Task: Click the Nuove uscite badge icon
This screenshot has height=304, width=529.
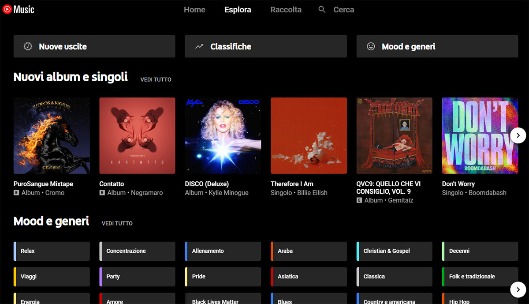Action: tap(28, 46)
